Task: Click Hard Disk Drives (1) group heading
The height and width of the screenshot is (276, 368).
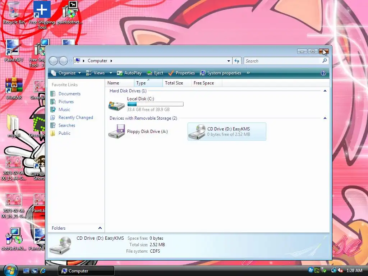Action: [128, 91]
